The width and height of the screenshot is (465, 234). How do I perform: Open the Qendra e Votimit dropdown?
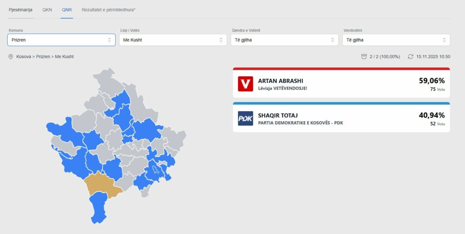point(285,40)
